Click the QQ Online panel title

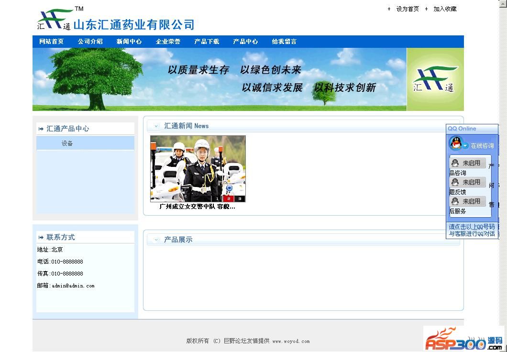tap(462, 129)
